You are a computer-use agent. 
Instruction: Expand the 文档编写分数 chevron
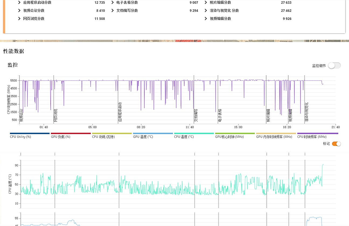[112, 11]
